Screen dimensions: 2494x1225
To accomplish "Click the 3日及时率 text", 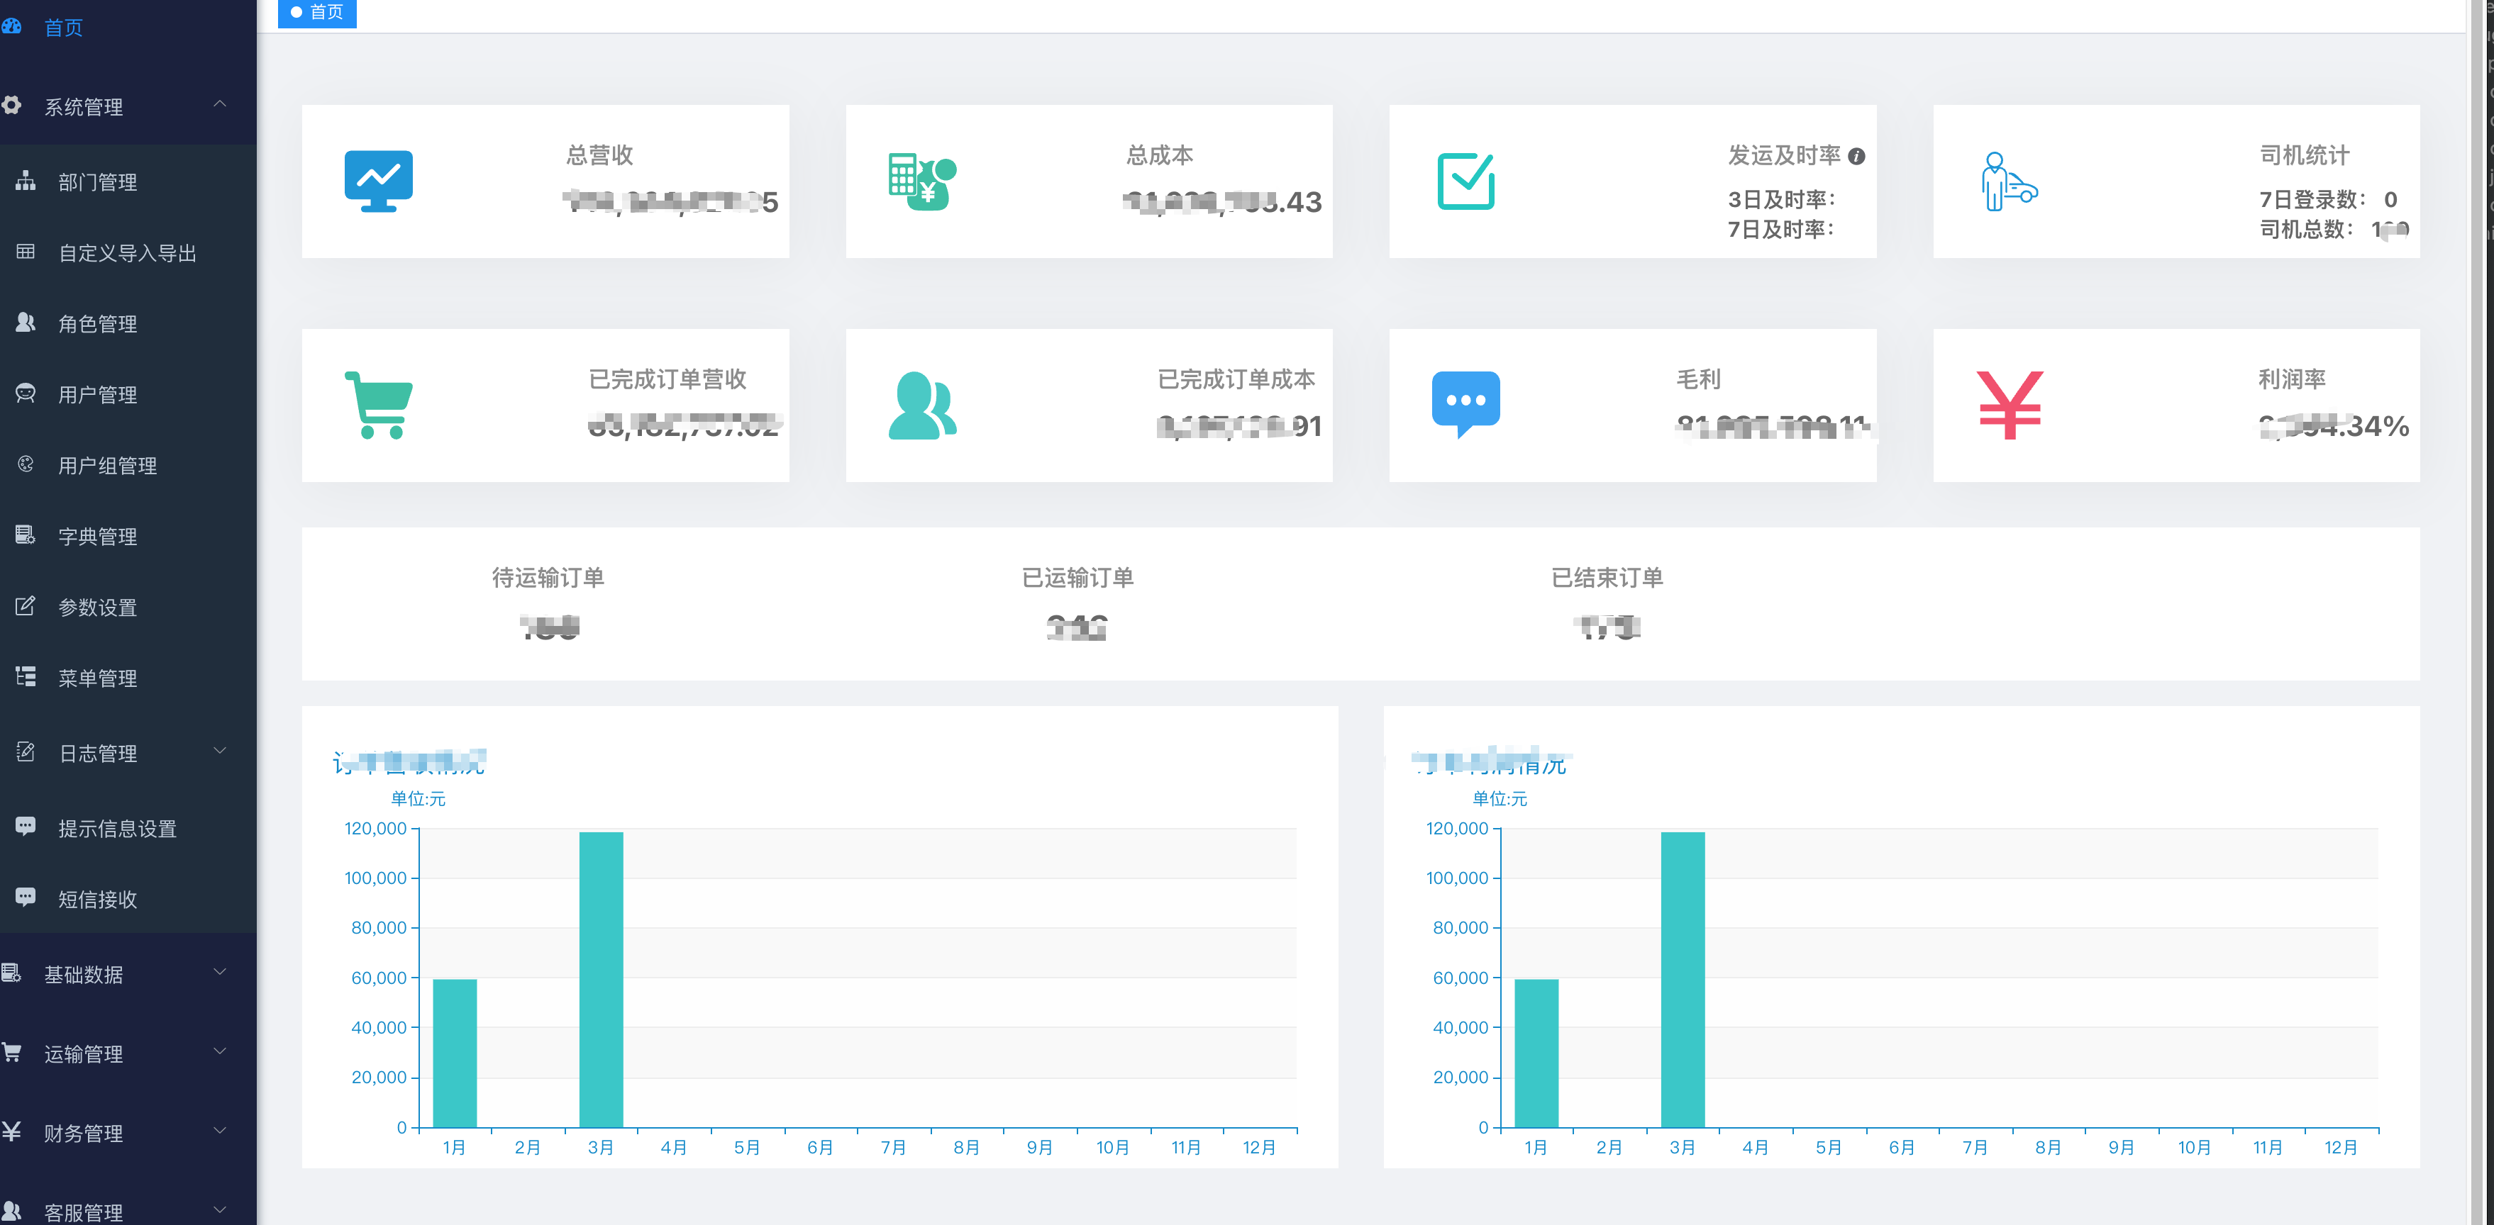I will [x=1781, y=199].
